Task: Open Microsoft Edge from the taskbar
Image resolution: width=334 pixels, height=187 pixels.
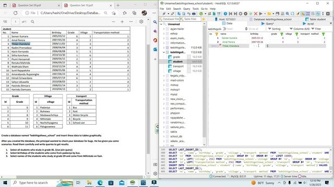Action: [100, 182]
